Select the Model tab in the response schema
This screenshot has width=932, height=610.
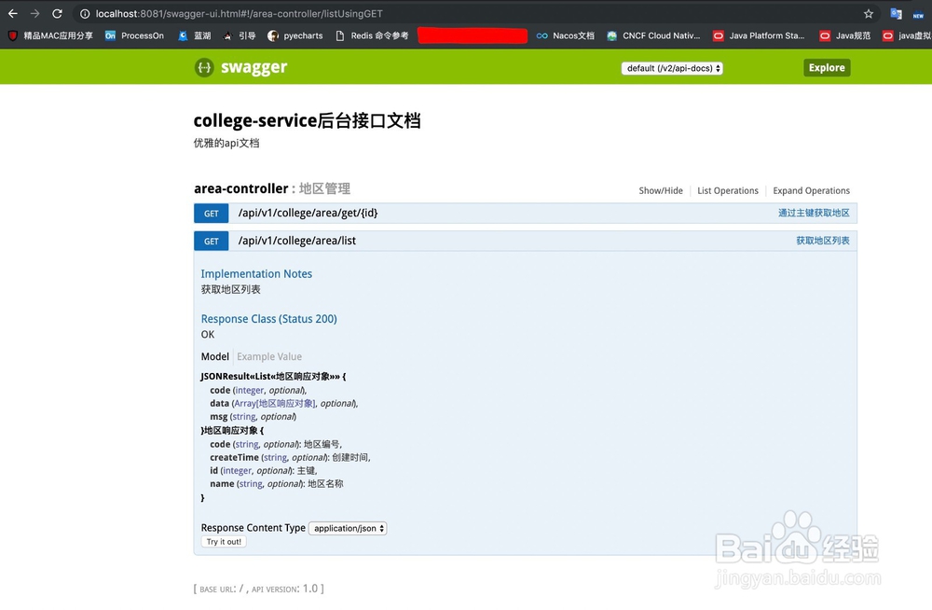(214, 356)
